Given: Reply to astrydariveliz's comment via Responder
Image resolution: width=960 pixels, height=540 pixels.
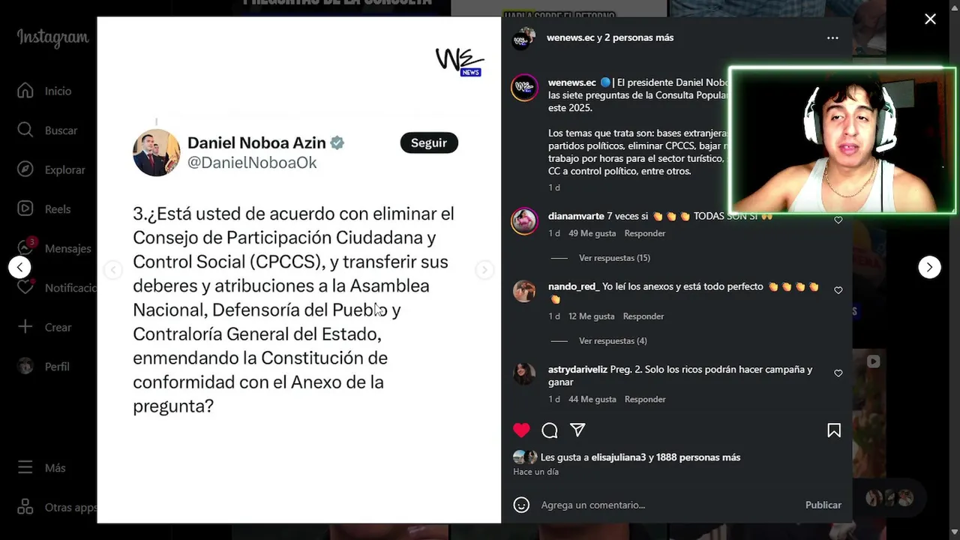Looking at the screenshot, I should (x=645, y=399).
